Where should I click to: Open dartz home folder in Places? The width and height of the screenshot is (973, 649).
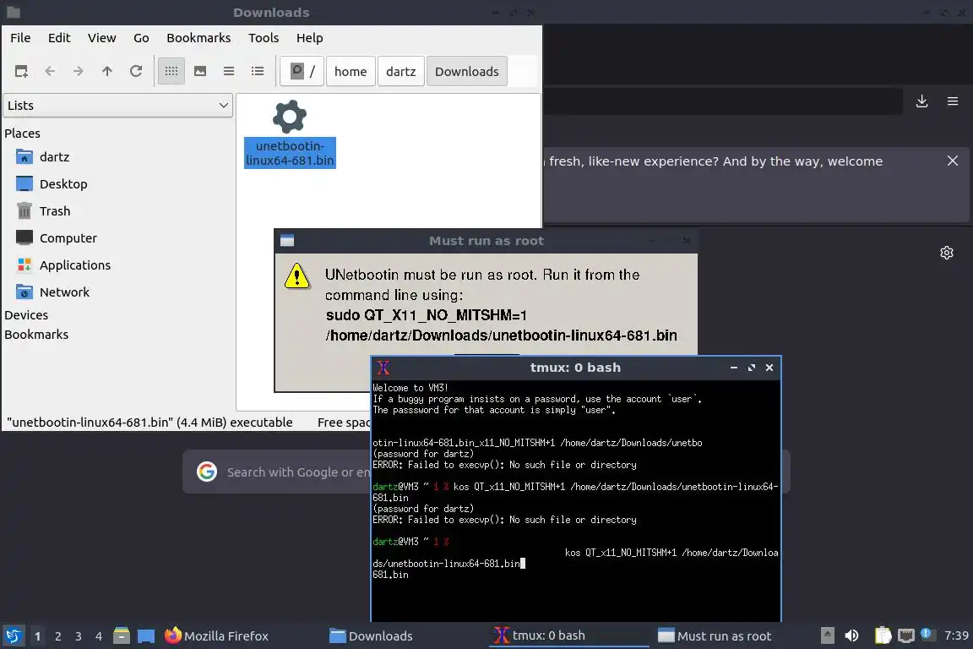click(x=55, y=157)
